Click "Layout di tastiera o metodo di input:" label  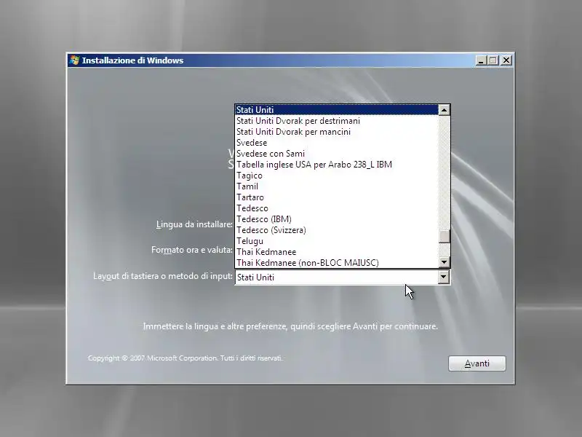[163, 276]
